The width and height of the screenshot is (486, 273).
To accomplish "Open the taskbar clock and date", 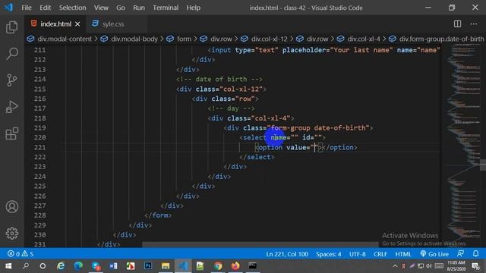I will click(x=456, y=266).
